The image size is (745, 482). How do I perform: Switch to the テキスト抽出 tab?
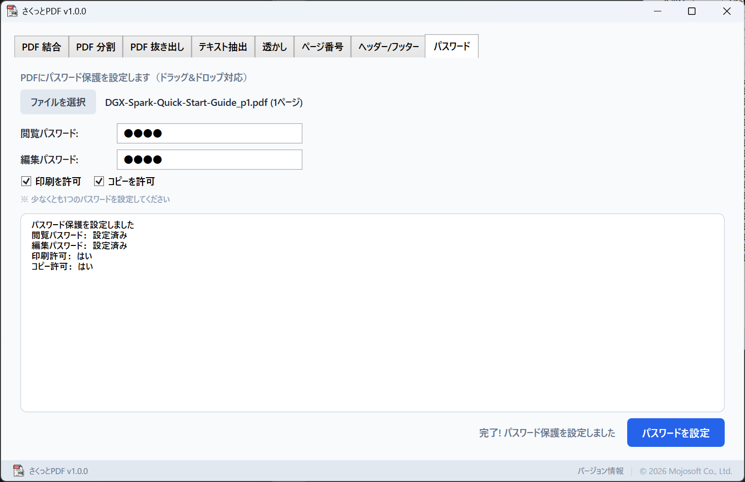coord(223,46)
